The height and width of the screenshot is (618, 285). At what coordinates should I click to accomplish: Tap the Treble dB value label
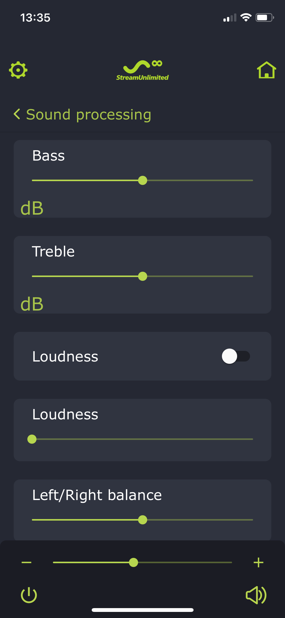click(x=32, y=304)
